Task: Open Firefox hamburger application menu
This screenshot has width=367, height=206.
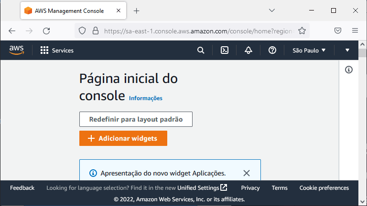Action: (355, 31)
